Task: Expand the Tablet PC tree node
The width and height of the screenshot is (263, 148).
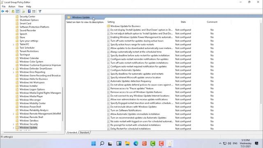Action: [14, 44]
